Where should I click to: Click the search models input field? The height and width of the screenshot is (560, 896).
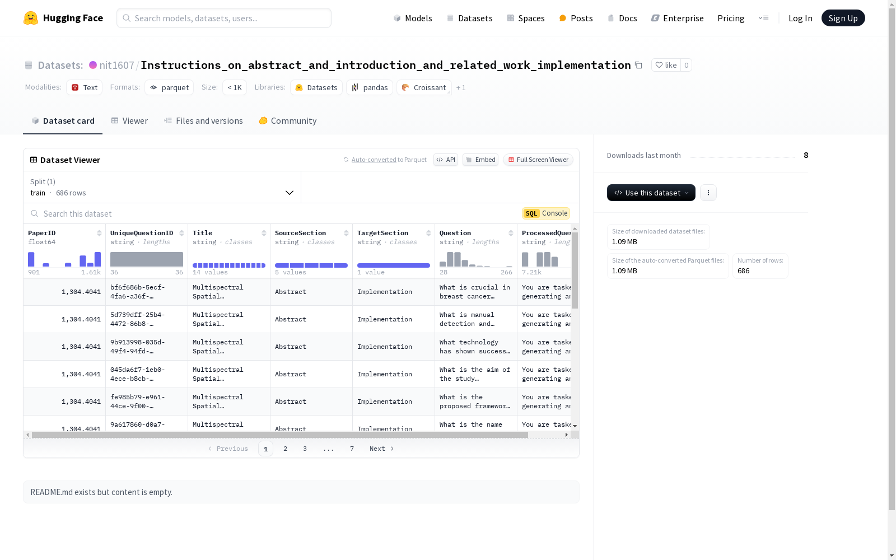coord(224,18)
